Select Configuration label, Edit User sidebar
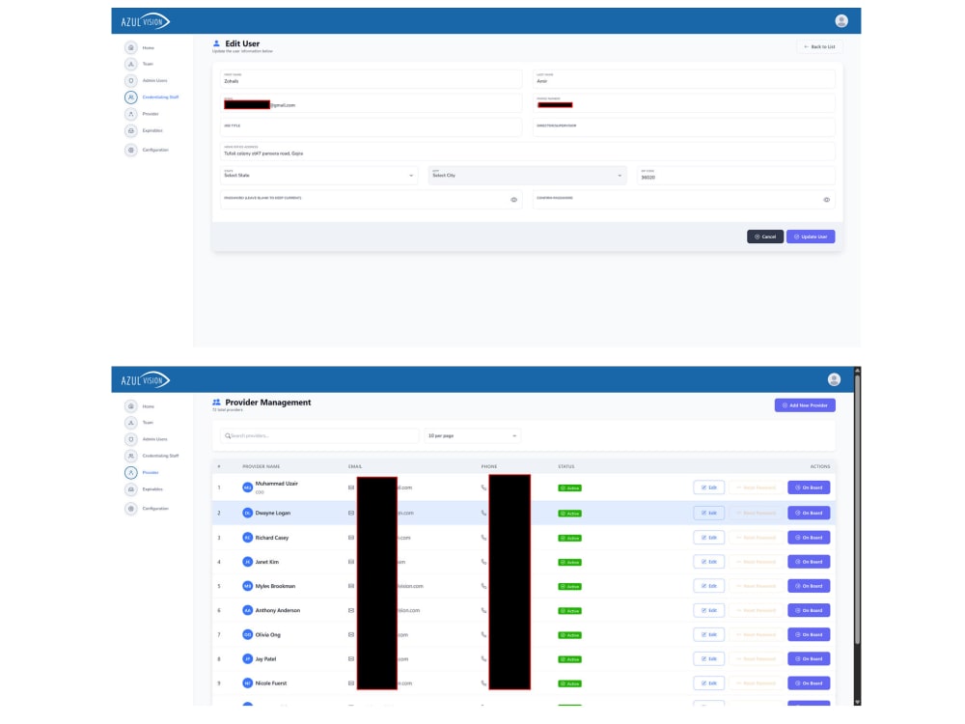 [x=155, y=150]
